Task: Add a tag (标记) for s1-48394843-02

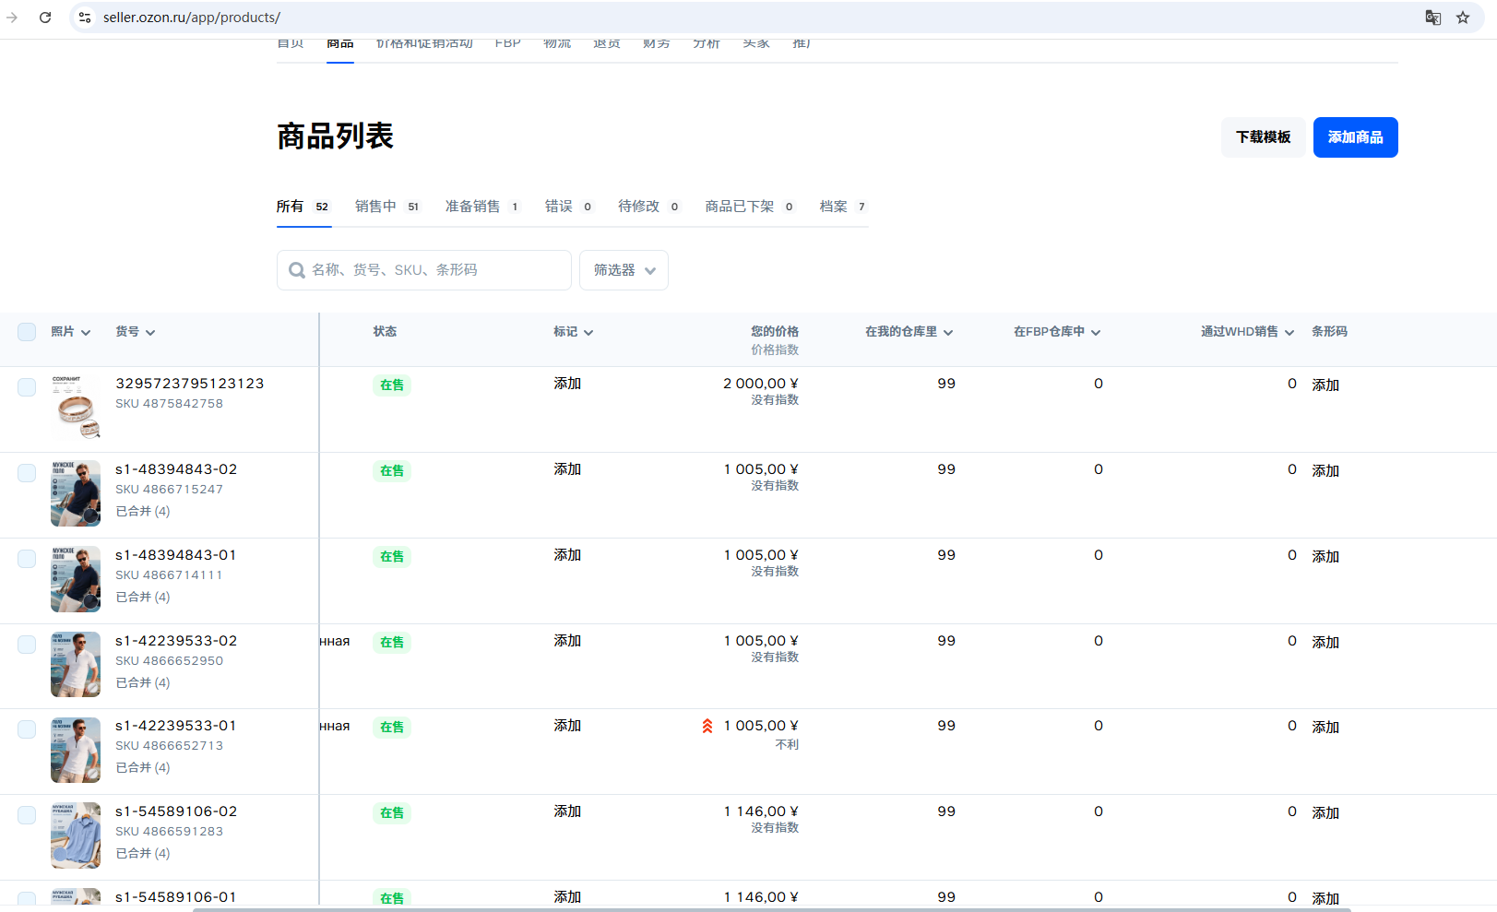Action: click(567, 469)
